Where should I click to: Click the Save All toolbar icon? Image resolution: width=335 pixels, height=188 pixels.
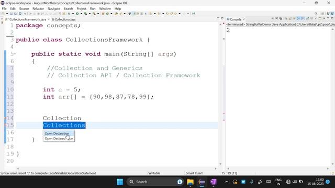[x=15, y=14]
